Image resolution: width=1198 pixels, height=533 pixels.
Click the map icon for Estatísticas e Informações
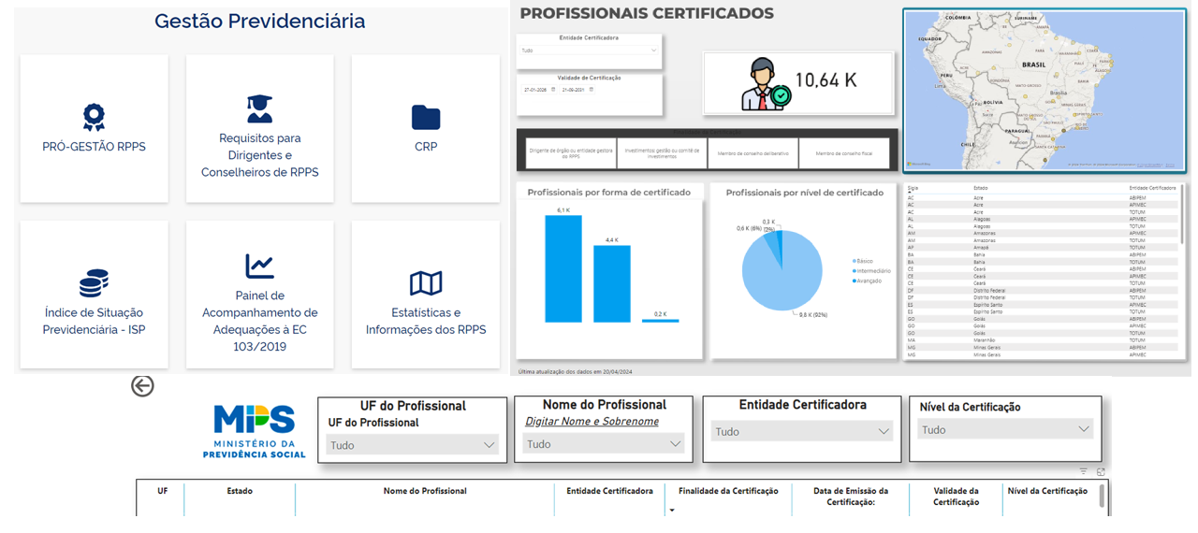(x=426, y=282)
